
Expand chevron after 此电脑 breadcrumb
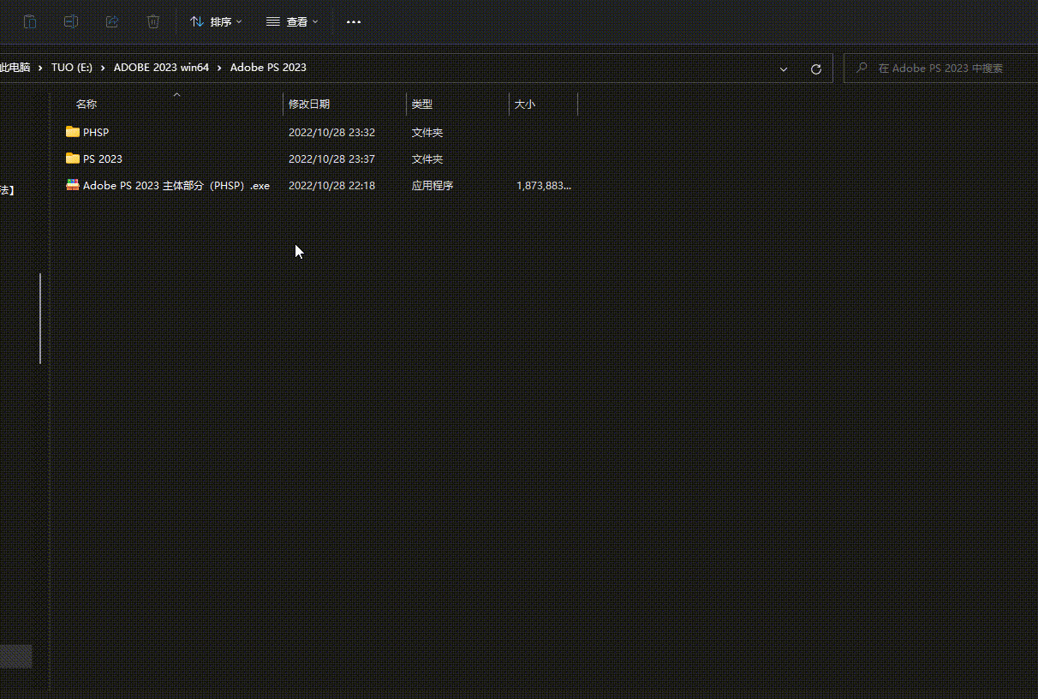[x=40, y=68]
